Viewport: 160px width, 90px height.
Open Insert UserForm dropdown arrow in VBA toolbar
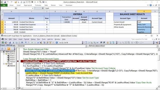pos(7,42)
